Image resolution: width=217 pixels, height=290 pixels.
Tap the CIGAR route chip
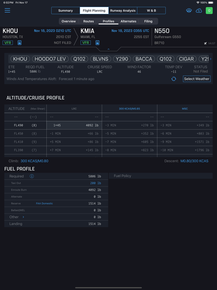click(x=186, y=59)
